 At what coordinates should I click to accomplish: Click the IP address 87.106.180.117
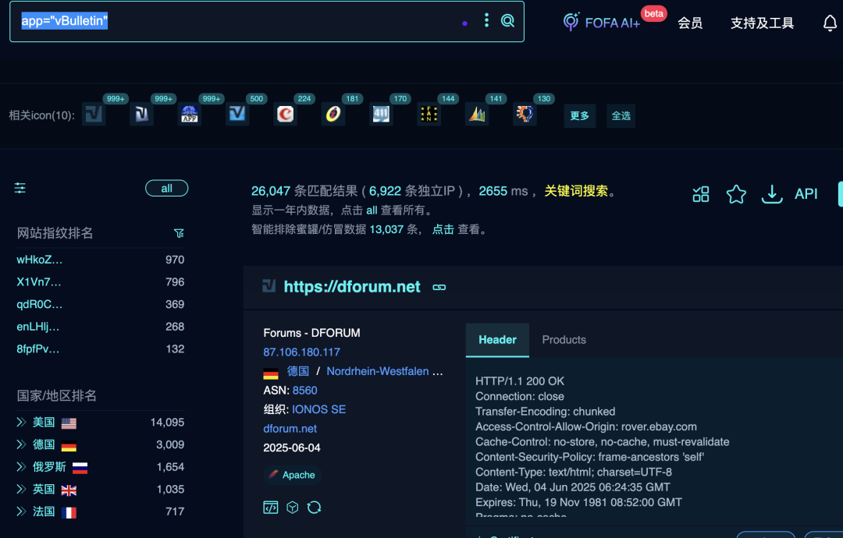(x=301, y=352)
